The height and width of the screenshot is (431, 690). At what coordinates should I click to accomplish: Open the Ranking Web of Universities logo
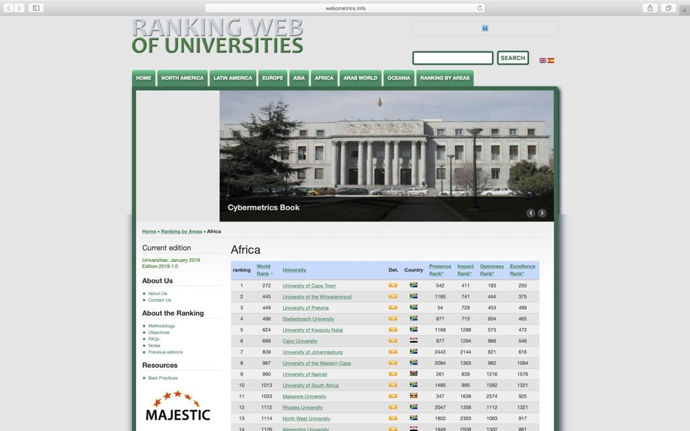(x=218, y=36)
